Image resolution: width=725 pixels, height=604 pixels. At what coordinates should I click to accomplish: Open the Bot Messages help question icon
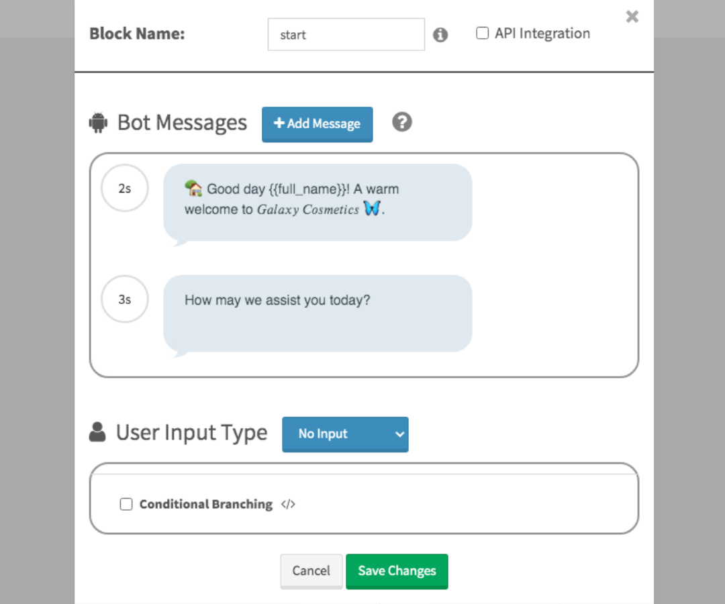402,122
